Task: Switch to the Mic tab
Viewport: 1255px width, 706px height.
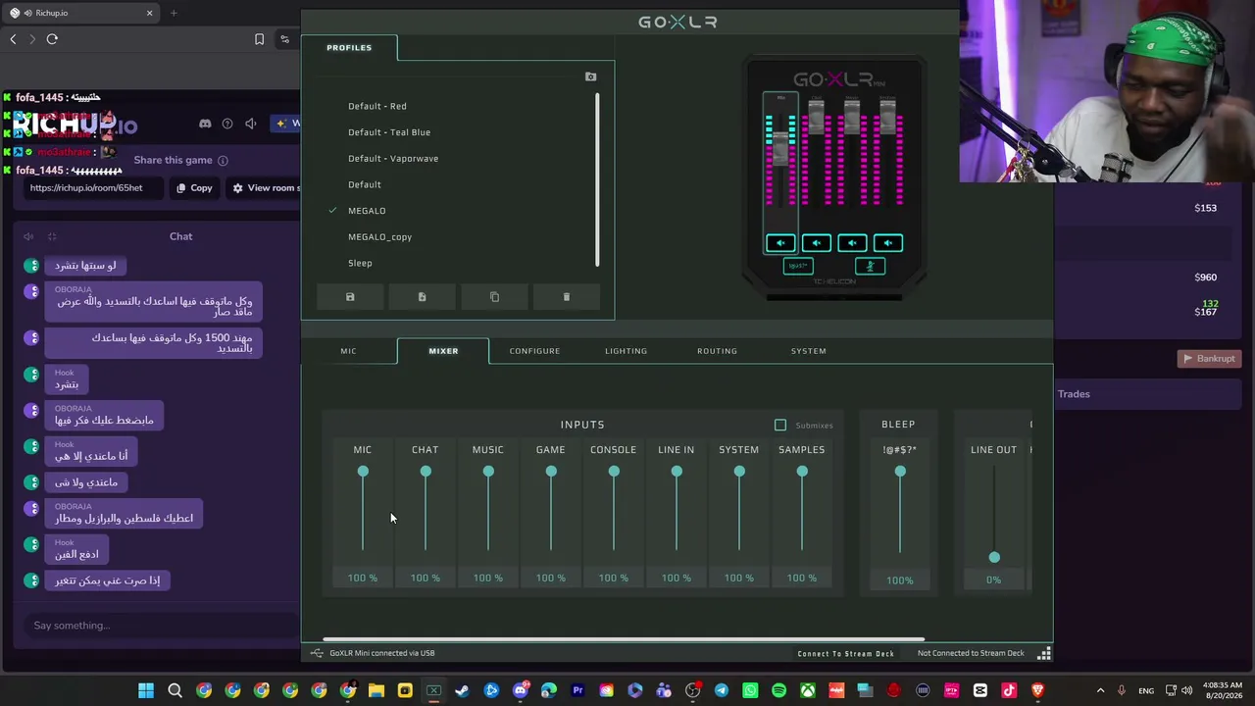Action: pos(348,351)
